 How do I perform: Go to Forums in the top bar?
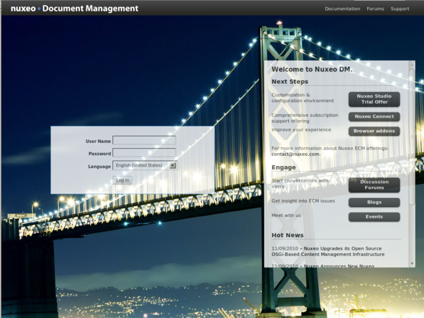(375, 9)
